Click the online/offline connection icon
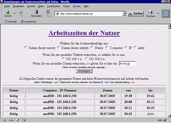 coord(160,120)
